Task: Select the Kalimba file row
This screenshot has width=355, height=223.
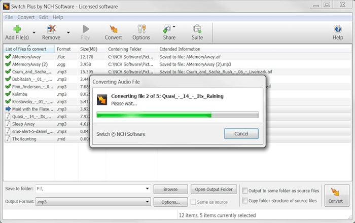Action: pyautogui.click(x=177, y=94)
